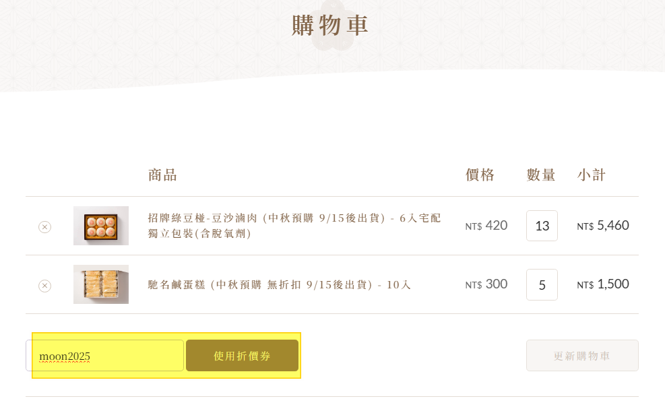Focus the coupon code field with moon2025
665x407 pixels.
pyautogui.click(x=105, y=356)
